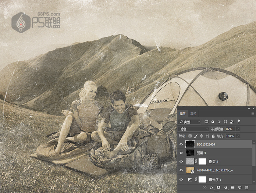Create new group folder icon
The height and width of the screenshot is (193, 256).
pyautogui.click(x=233, y=187)
